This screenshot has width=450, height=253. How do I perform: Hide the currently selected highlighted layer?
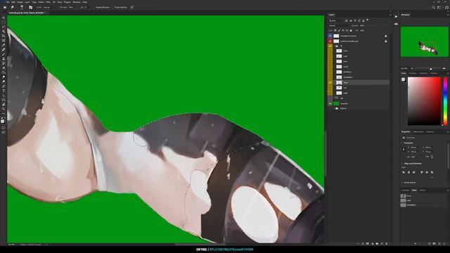coord(330,82)
